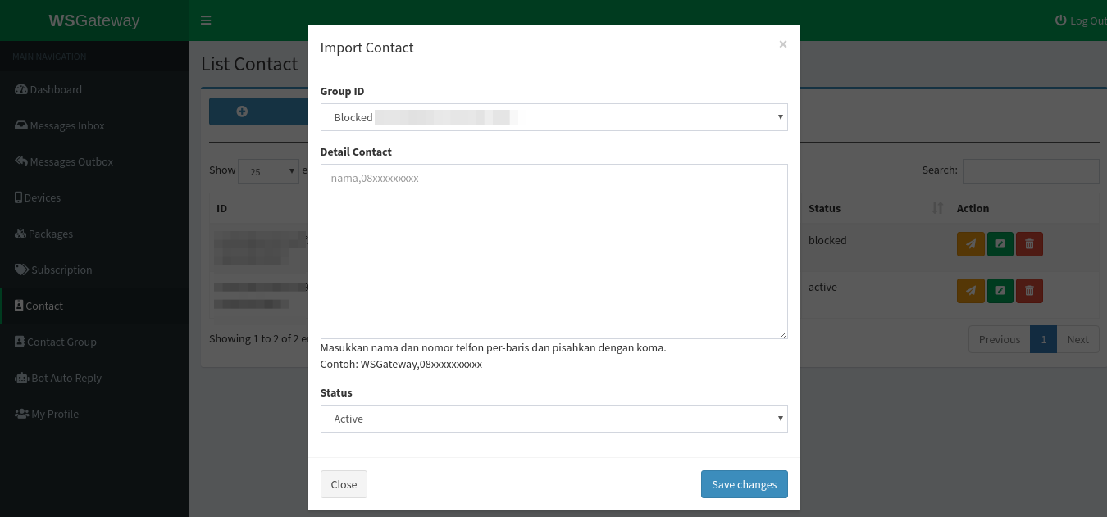Viewport: 1107px width, 517px height.
Task: Edit the active contact row
Action: coord(1000,291)
